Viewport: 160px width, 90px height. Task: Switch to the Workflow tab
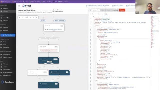point(92,14)
